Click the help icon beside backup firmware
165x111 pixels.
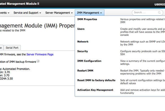(x=38, y=61)
